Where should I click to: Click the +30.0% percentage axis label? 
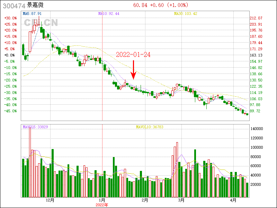tap(10, 18)
